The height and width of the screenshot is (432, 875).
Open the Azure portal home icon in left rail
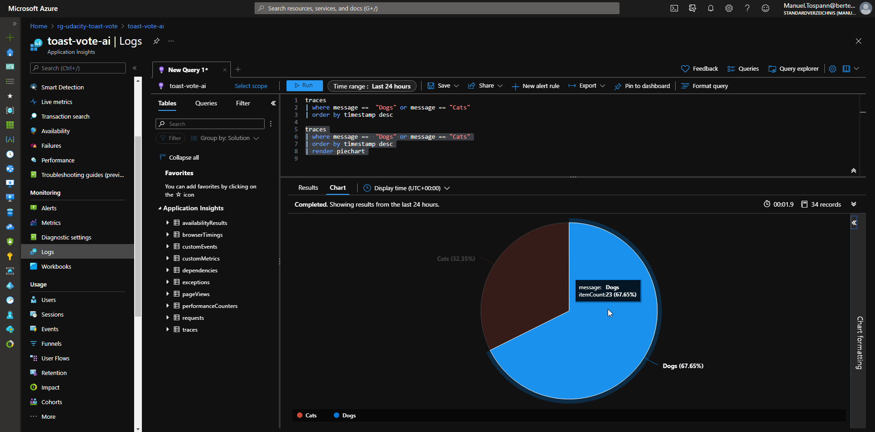10,52
